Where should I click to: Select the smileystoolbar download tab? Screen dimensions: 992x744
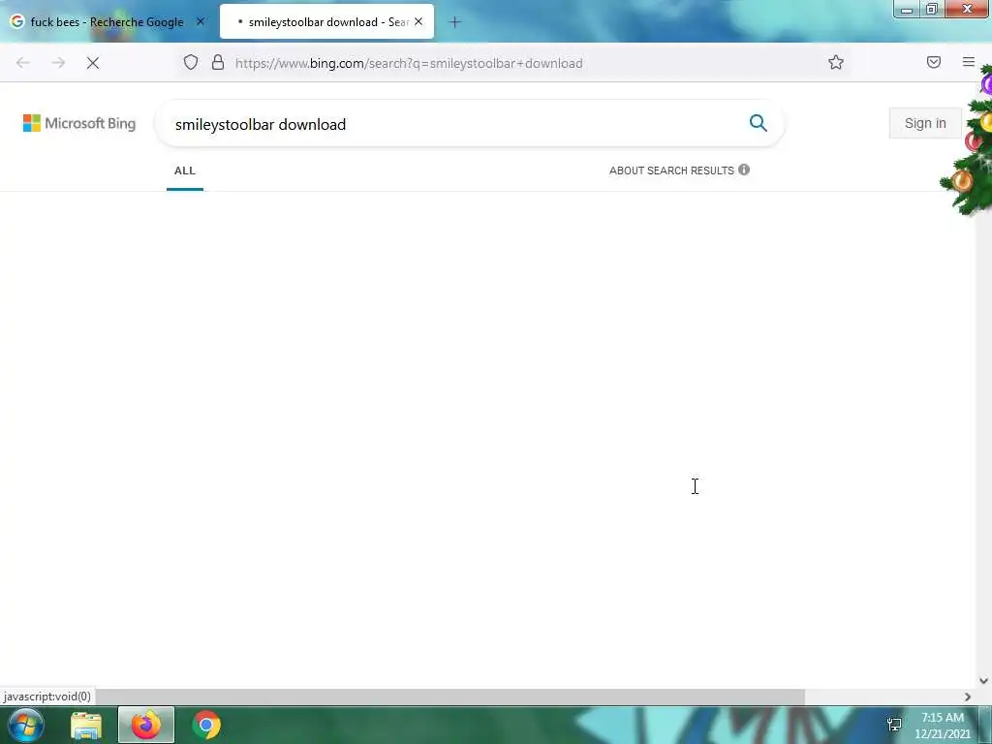[x=327, y=21]
